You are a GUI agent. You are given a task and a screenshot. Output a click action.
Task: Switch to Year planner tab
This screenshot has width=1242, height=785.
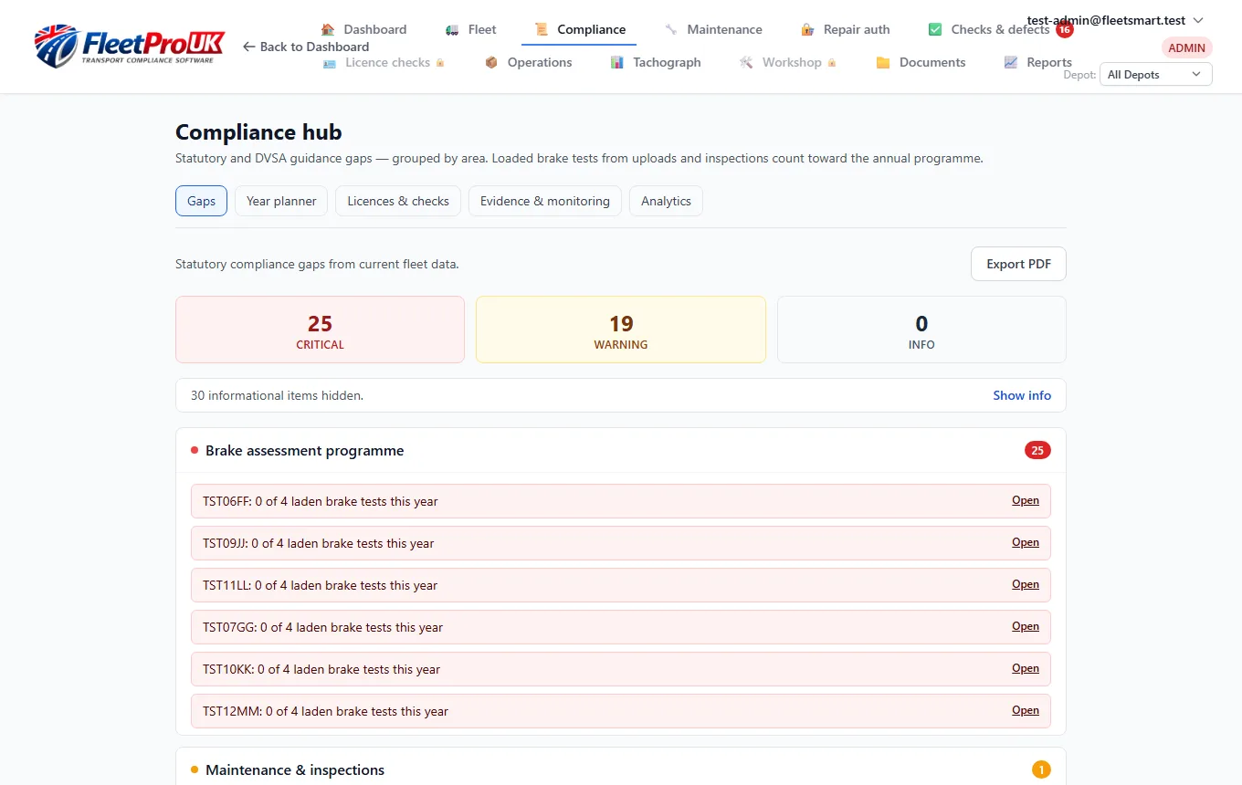281,201
